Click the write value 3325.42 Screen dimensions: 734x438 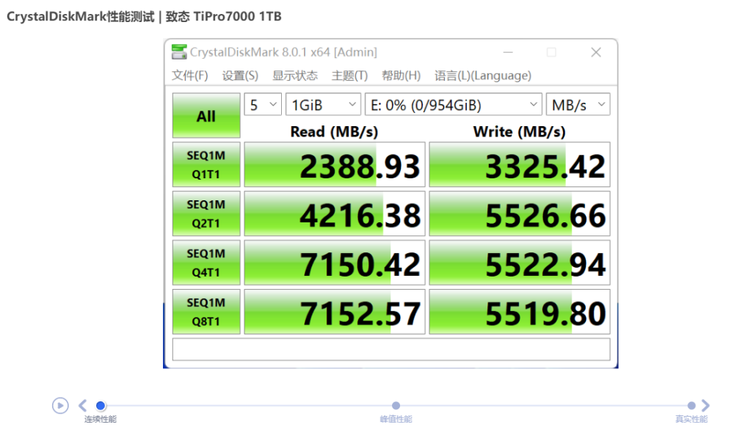(x=520, y=165)
